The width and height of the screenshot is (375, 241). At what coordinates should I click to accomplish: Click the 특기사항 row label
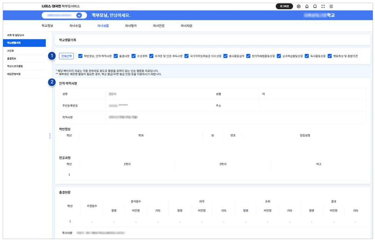point(67,233)
